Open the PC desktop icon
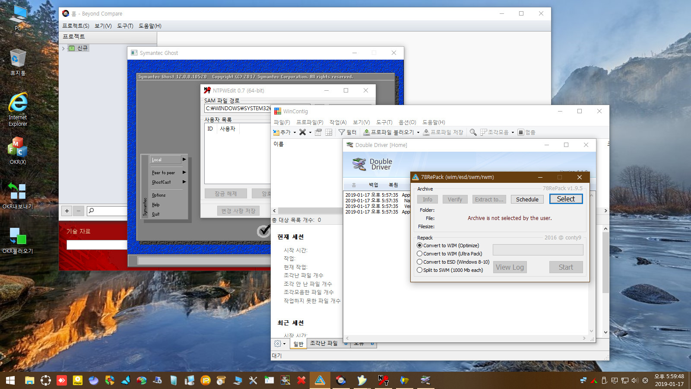Image resolution: width=691 pixels, height=389 pixels. [18, 17]
